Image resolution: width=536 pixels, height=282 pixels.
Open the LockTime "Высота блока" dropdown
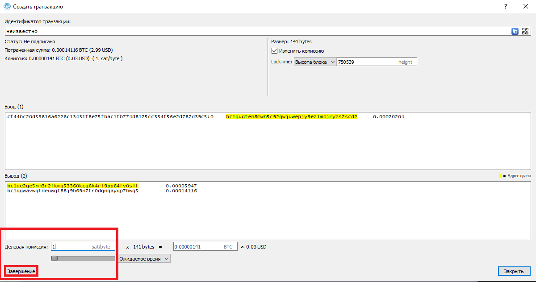click(314, 62)
